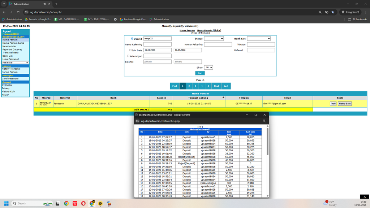The image size is (370, 208).
Task: Click pagination Last button
Action: pos(226,86)
